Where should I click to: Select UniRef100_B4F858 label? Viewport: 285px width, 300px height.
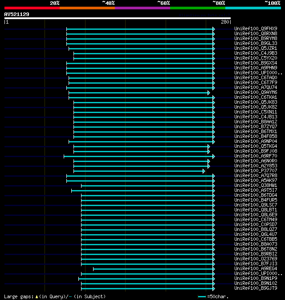coord(256,136)
